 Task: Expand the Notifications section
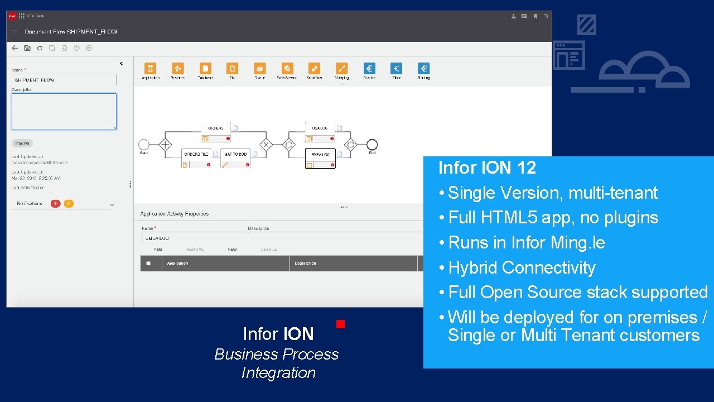pos(112,204)
